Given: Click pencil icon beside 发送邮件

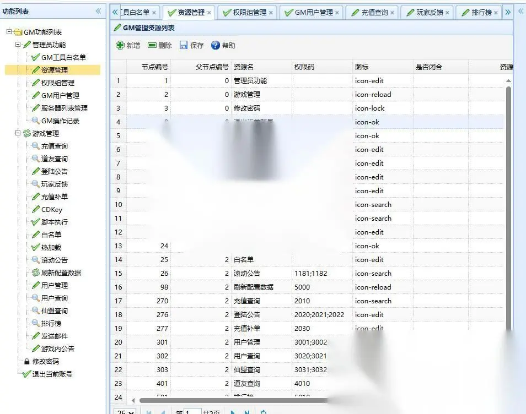Looking at the screenshot, I should pyautogui.click(x=35, y=336).
